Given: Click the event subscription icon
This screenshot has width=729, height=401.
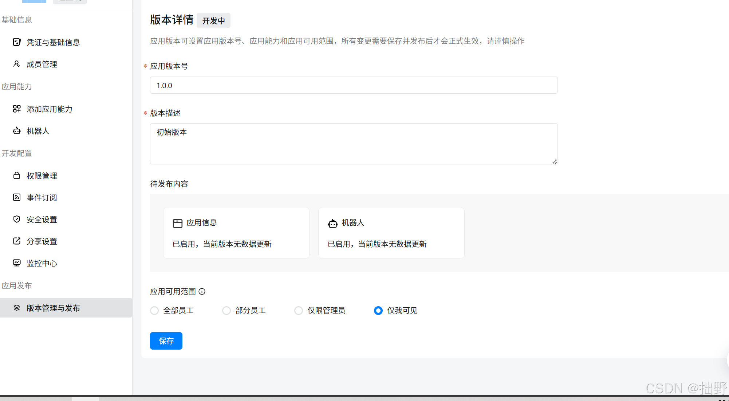Looking at the screenshot, I should pos(17,197).
